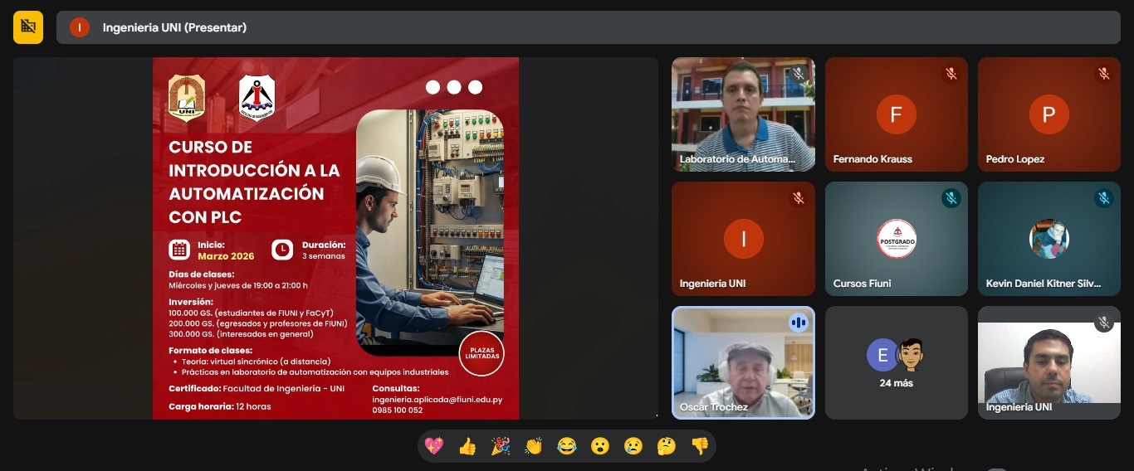The image size is (1134, 471).
Task: Send the thumbs up reaction
Action: click(x=467, y=446)
